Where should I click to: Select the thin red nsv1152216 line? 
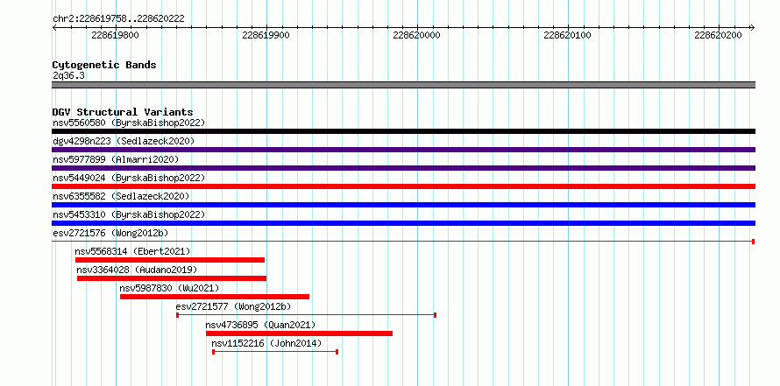[x=275, y=352]
